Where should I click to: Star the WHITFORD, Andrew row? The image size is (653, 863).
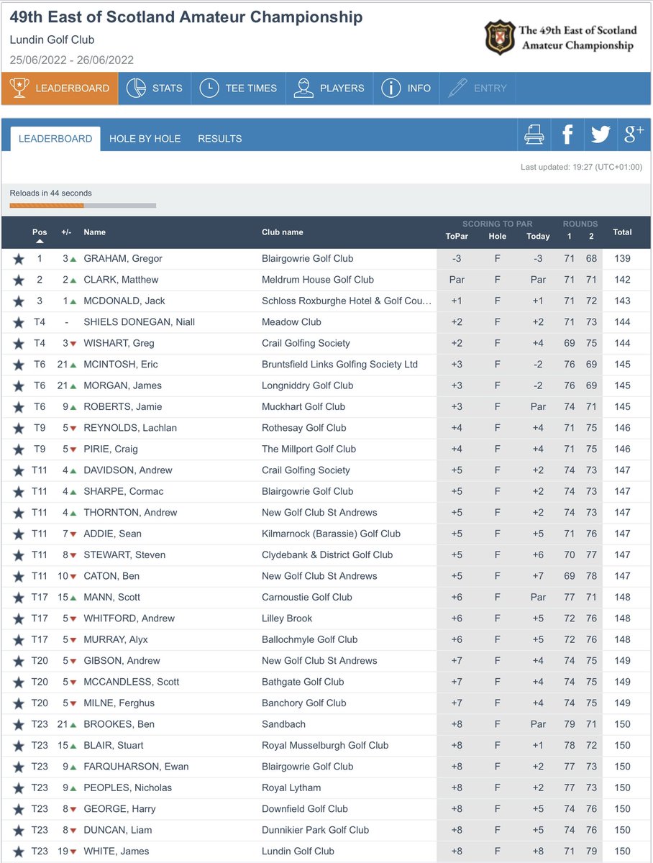(19, 618)
